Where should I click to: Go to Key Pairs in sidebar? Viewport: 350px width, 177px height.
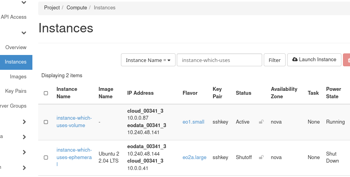pyautogui.click(x=16, y=91)
